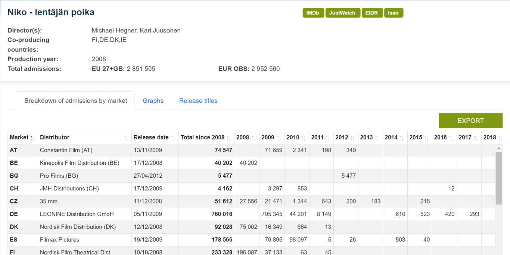
Task: Click EUR OBS total 2 952 560
Action: tap(265, 69)
